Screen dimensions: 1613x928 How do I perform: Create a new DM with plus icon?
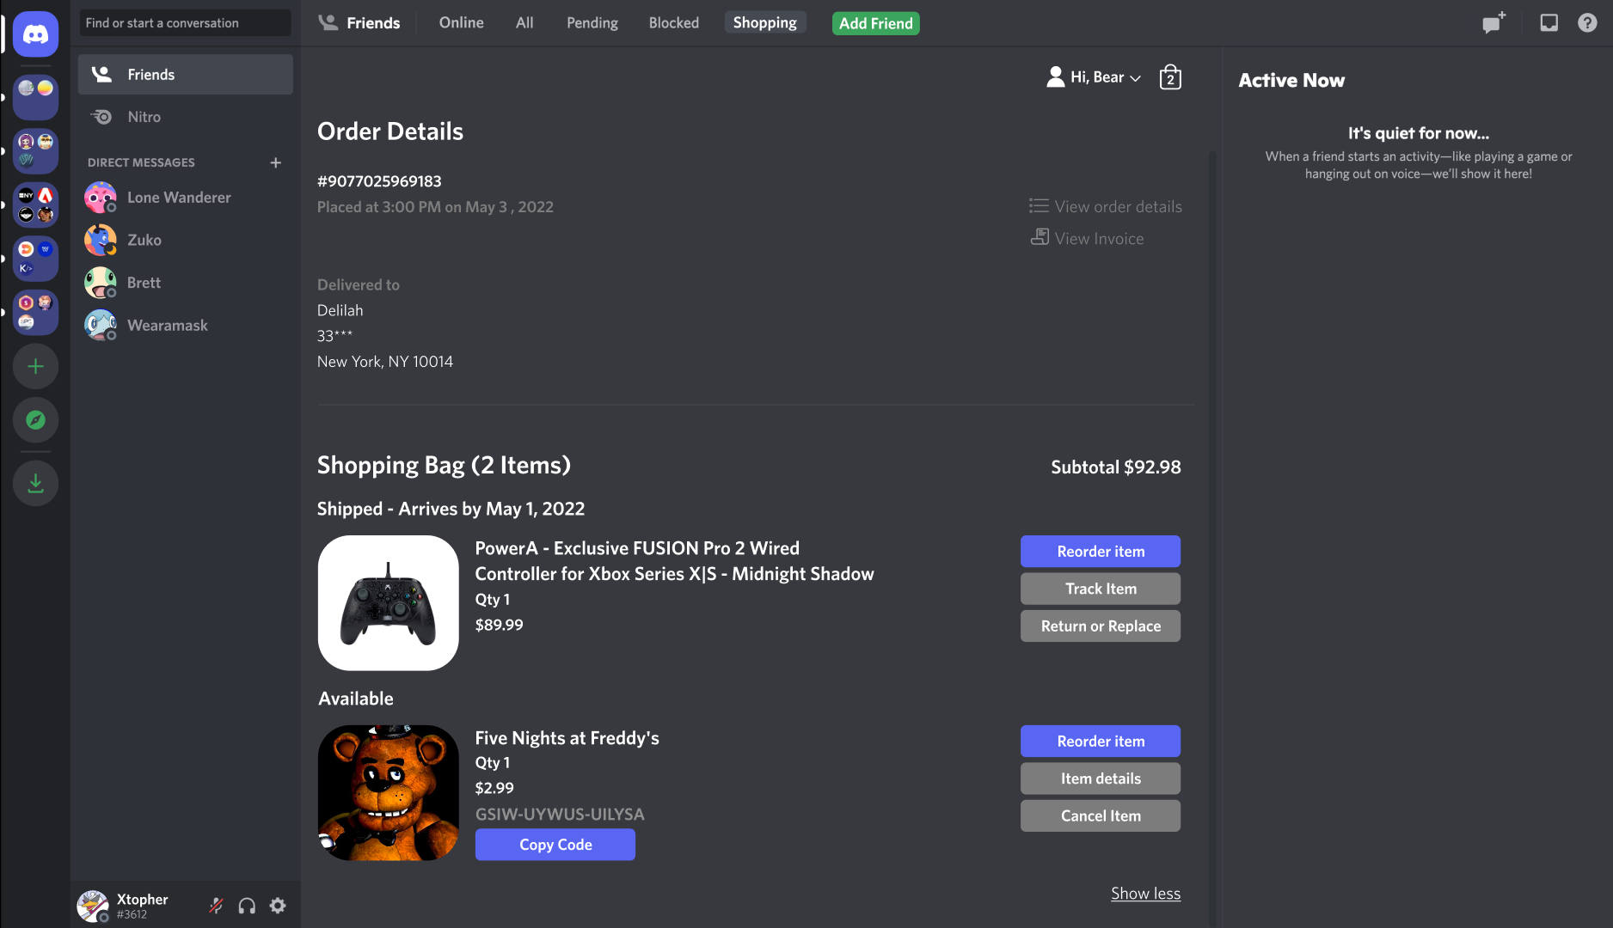click(276, 162)
